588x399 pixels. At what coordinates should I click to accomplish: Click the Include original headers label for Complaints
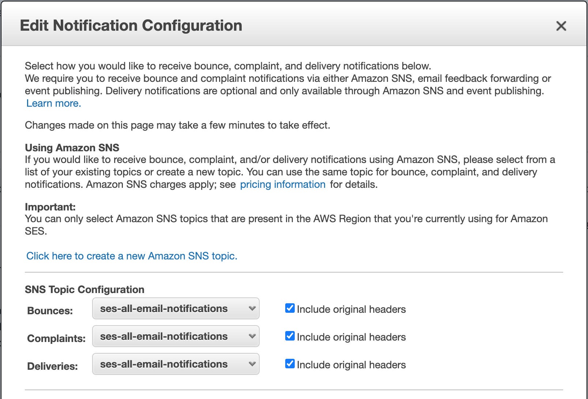coord(351,337)
